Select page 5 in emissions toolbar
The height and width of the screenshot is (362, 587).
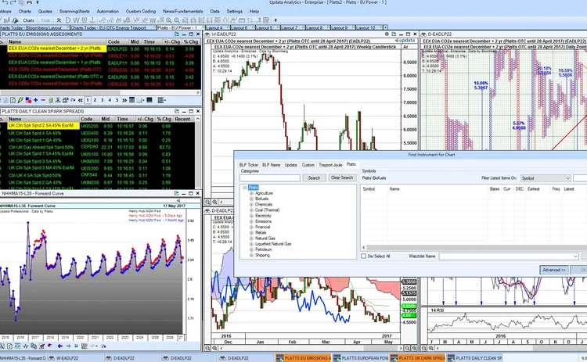(117, 100)
